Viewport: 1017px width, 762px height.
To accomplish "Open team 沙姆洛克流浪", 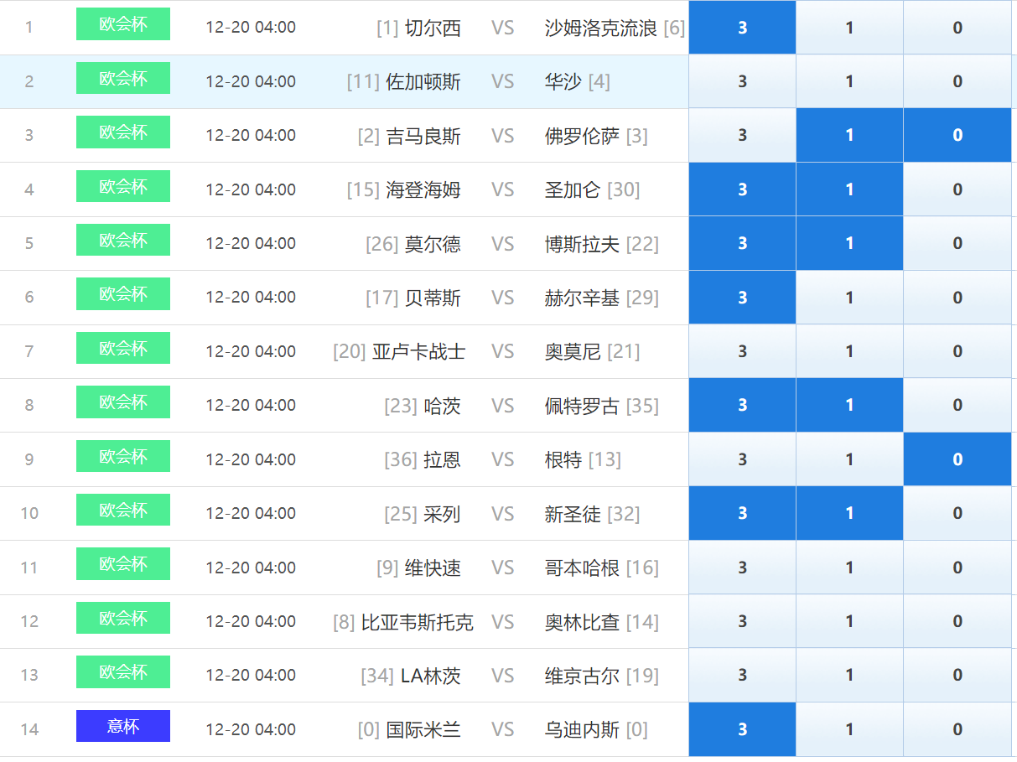I will [x=601, y=28].
